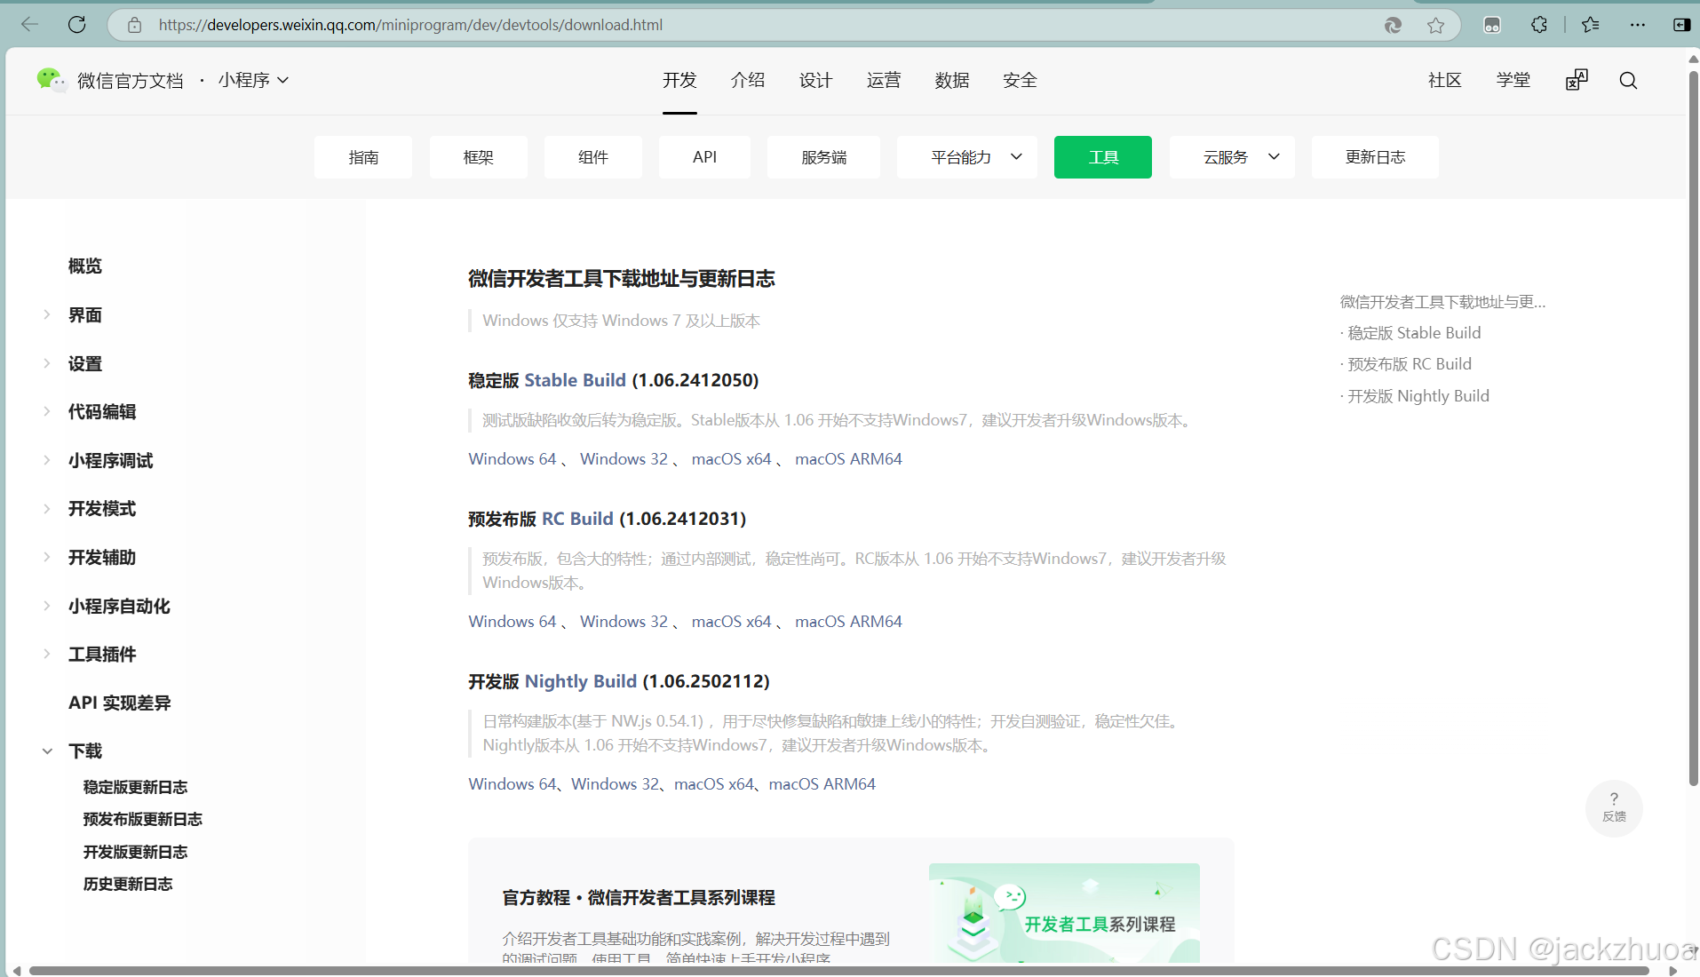Click the vertical page scrollbar

click(x=1693, y=426)
